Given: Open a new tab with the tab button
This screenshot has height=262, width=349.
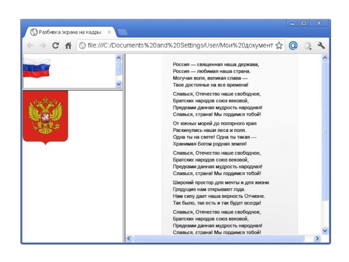Looking at the screenshot, I should (122, 32).
